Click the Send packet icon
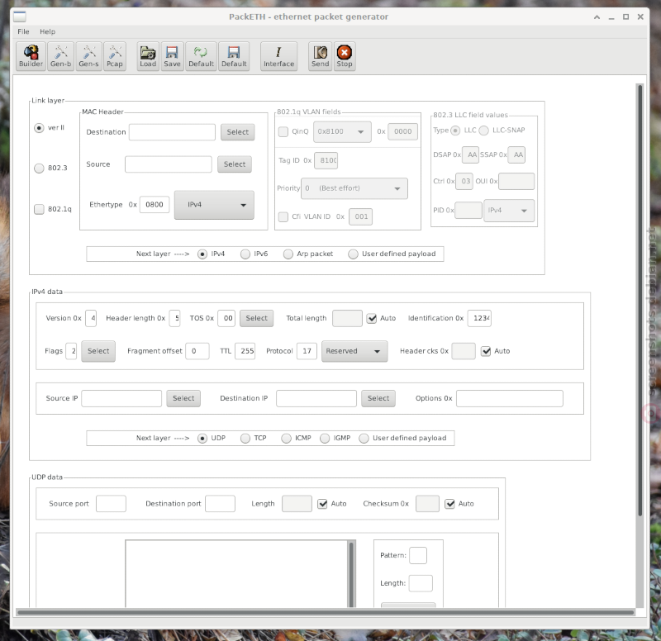 click(320, 56)
